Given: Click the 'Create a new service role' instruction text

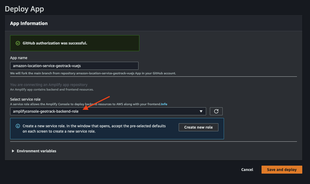Looking at the screenshot, I should (94, 129).
